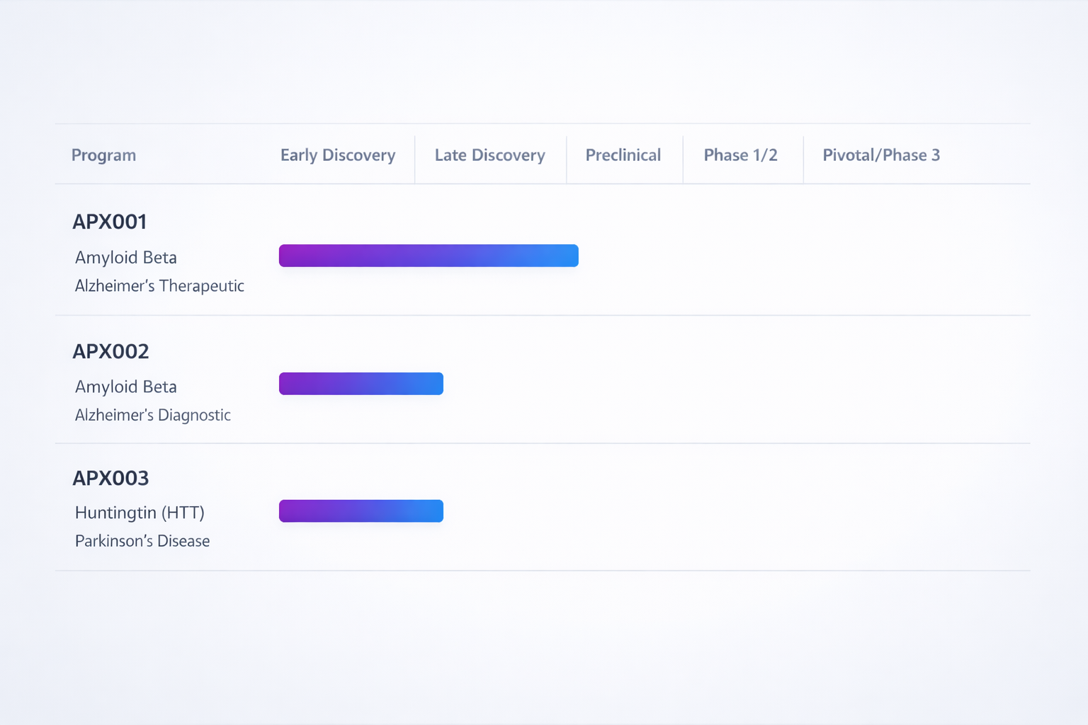1088x725 pixels.
Task: Click the Preclinical phase header
Action: coord(623,155)
